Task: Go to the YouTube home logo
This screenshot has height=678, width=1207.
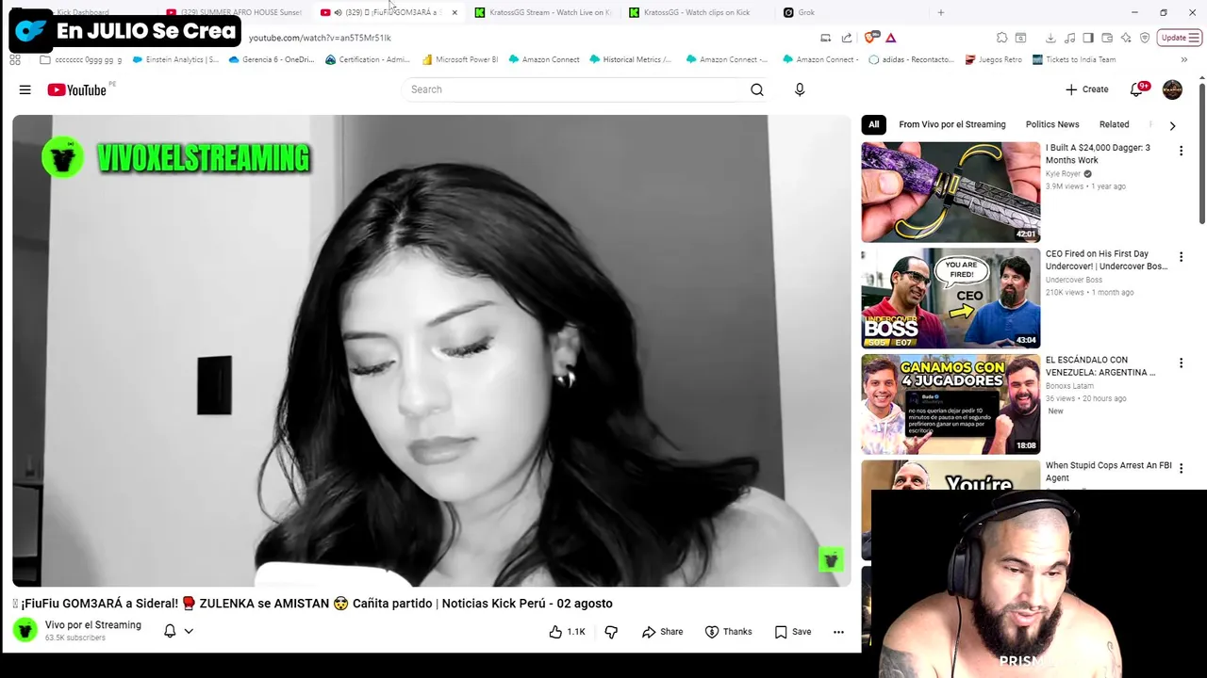Action: (x=77, y=89)
